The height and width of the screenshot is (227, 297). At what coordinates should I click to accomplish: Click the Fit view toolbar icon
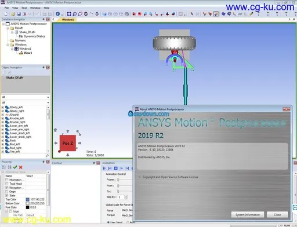click(69, 14)
